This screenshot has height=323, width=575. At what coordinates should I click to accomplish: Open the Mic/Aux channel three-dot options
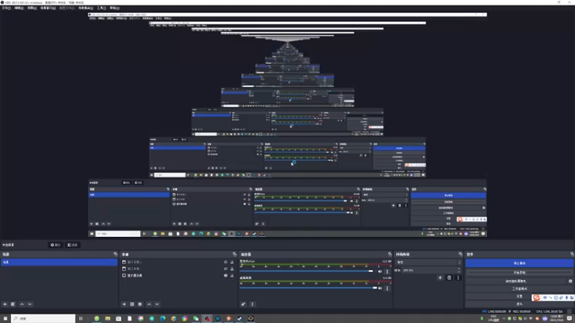pos(387,272)
